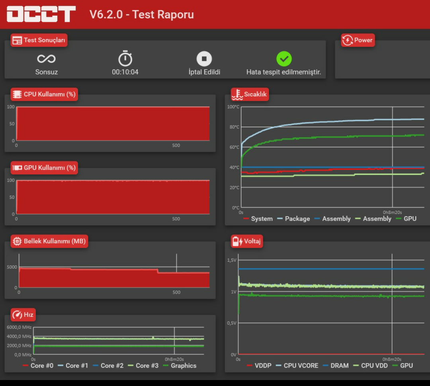Click the blue DRAM color swatch
Viewport: 430px width, 386px height.
[x=326, y=365]
